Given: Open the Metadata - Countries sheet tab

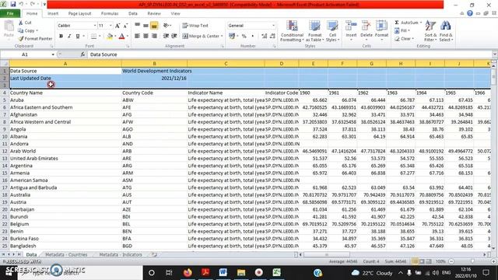Looking at the screenshot, I should coord(66,254).
